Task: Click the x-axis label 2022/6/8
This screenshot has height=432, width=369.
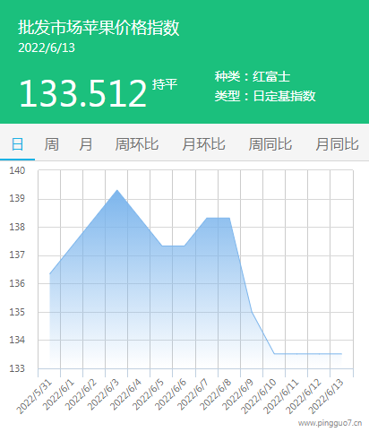Action: coord(216,394)
